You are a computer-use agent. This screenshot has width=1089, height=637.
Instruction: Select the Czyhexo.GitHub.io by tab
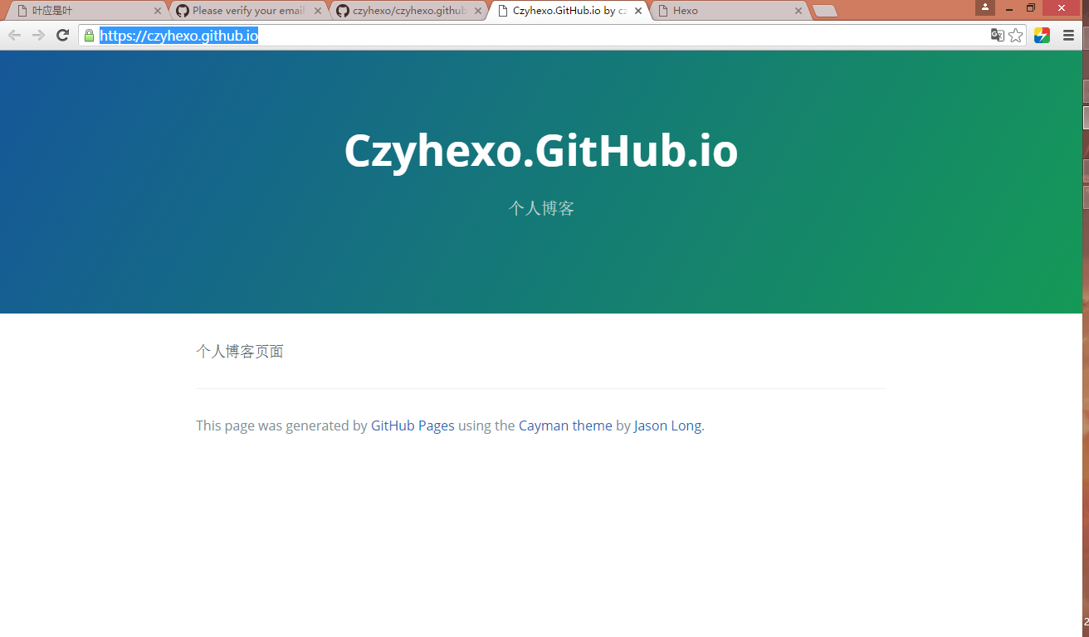click(x=569, y=11)
